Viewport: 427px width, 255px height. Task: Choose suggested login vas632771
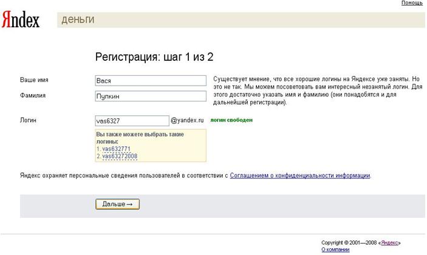click(x=116, y=149)
